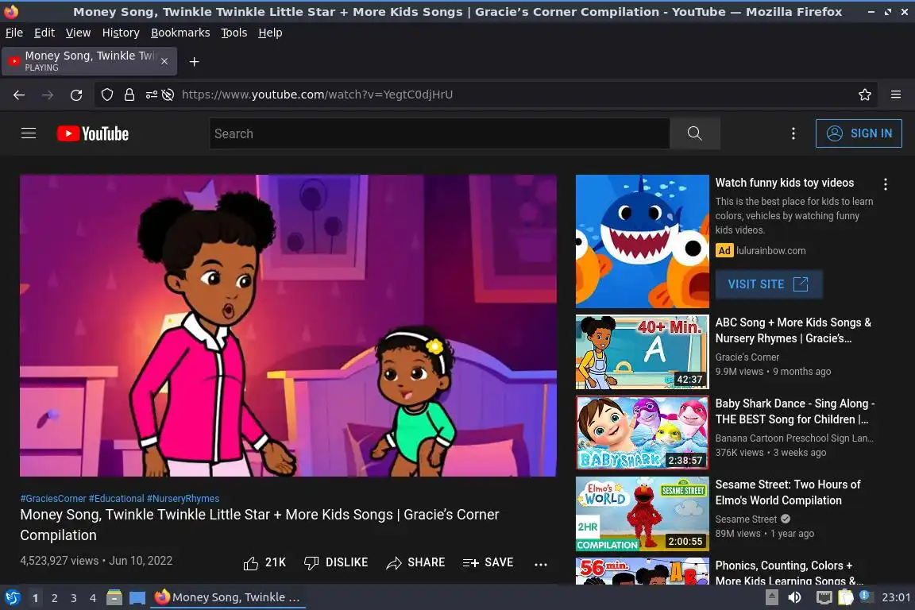Open the View menu
Image resolution: width=915 pixels, height=610 pixels.
[x=78, y=33]
